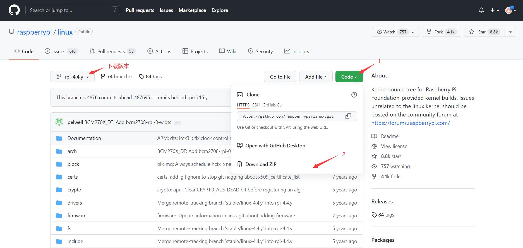Open the include folder
The height and width of the screenshot is (248, 523).
tap(75, 241)
